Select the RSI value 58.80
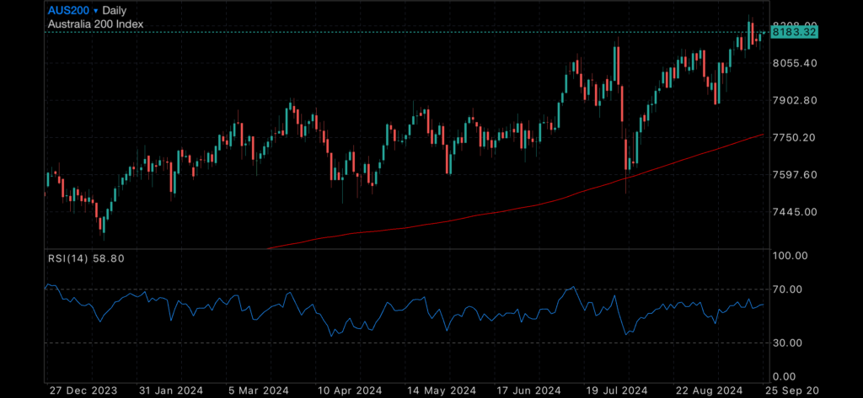 point(107,257)
